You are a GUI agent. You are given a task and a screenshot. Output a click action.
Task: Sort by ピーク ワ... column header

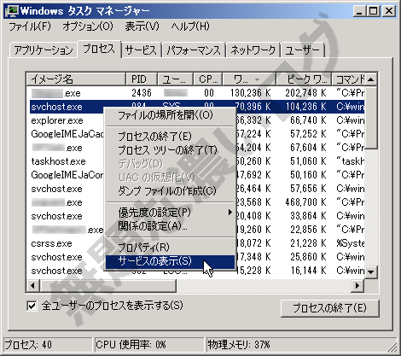(304, 79)
